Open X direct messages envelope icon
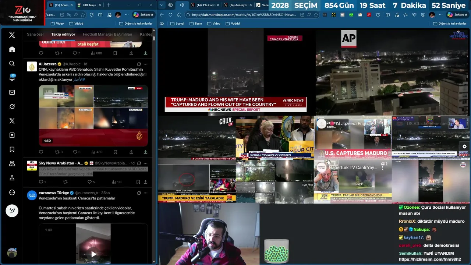Screen dimensions: 471x265 (x=12, y=92)
